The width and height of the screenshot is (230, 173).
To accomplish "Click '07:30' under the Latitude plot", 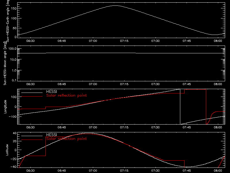I will 156,171.
